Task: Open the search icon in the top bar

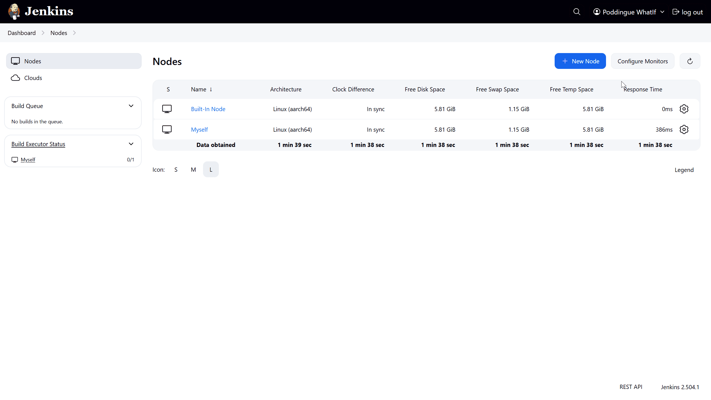Action: [577, 12]
